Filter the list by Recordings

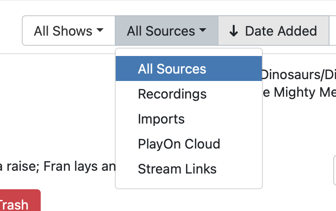pos(172,94)
